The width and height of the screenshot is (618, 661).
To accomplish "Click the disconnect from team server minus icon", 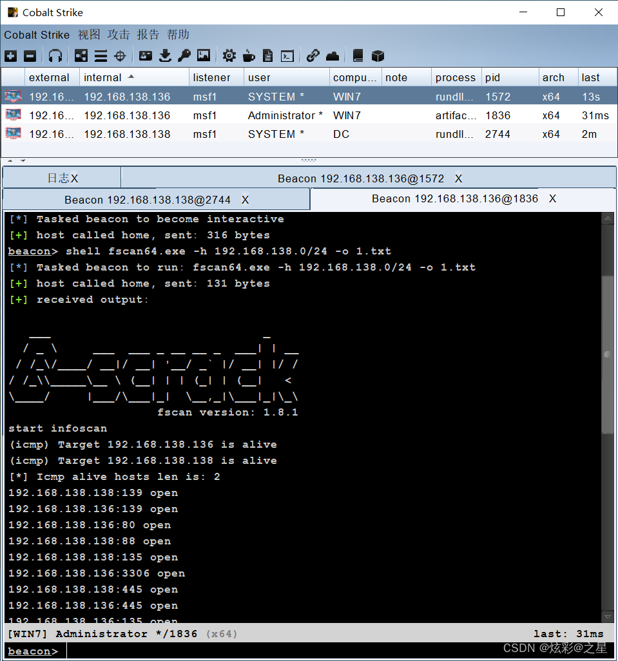I will tap(30, 55).
